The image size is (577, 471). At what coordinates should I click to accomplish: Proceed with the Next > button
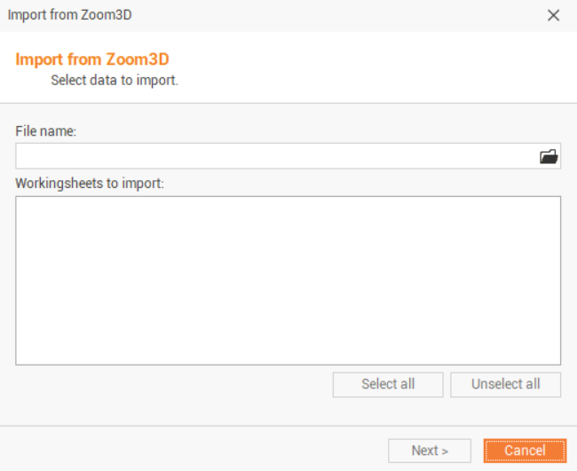coord(430,451)
